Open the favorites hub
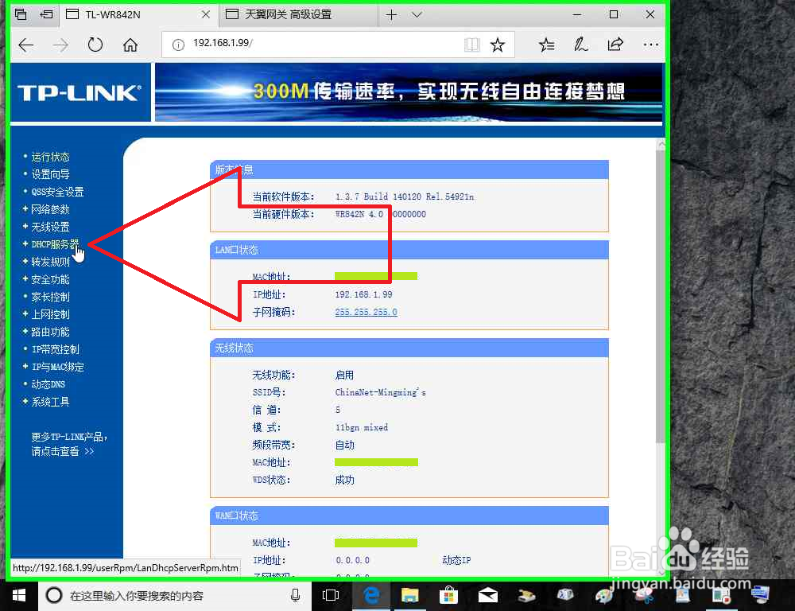The image size is (795, 611). [x=547, y=45]
